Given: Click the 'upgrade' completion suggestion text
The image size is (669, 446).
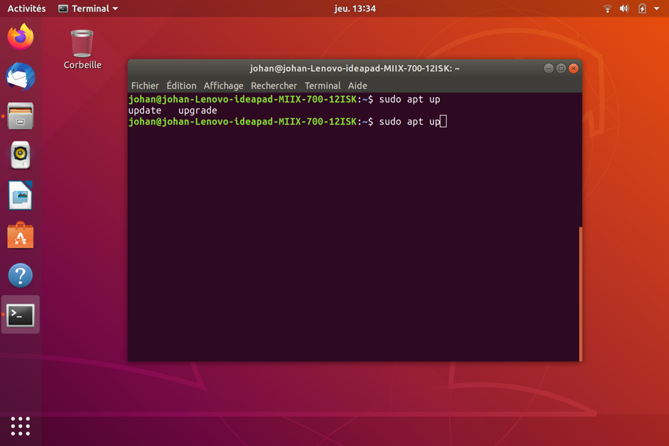Looking at the screenshot, I should pyautogui.click(x=198, y=110).
